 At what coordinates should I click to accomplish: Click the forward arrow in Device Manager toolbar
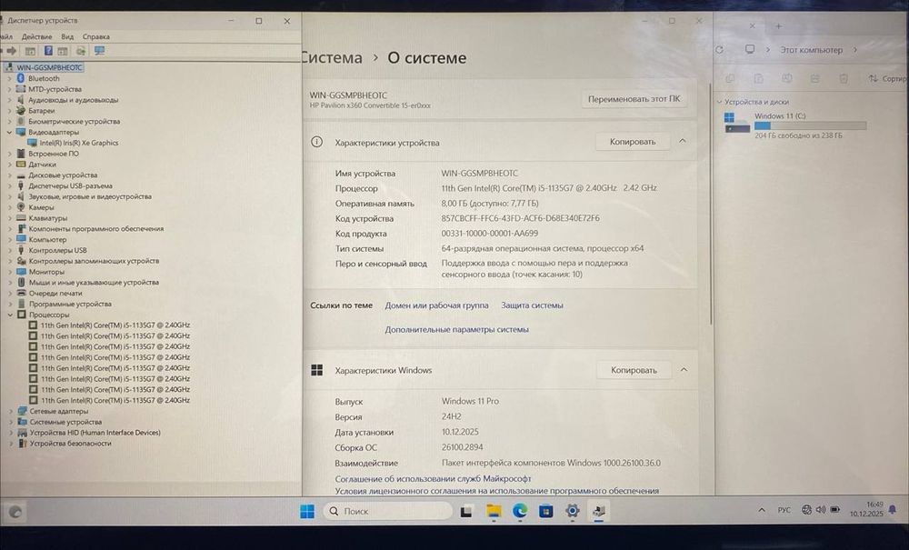[11, 51]
